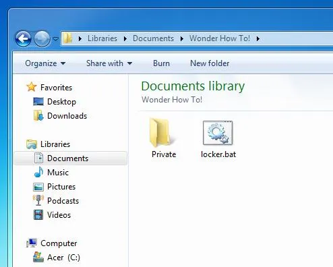Select the Libraries heading in sidebar

(x=55, y=144)
